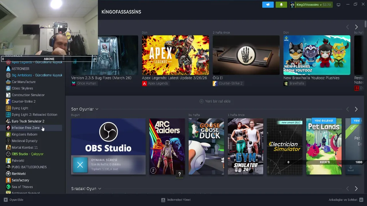Image resolution: width=367 pixels, height=206 pixels.
Task: Open the Gym Simulator 24 cover
Action: click(245, 146)
